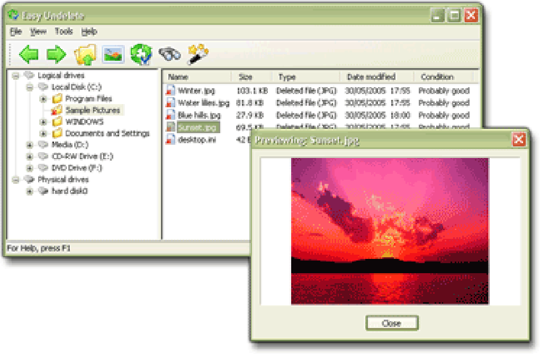The height and width of the screenshot is (354, 540).
Task: Click Close button in preview dialog
Action: pos(392,323)
